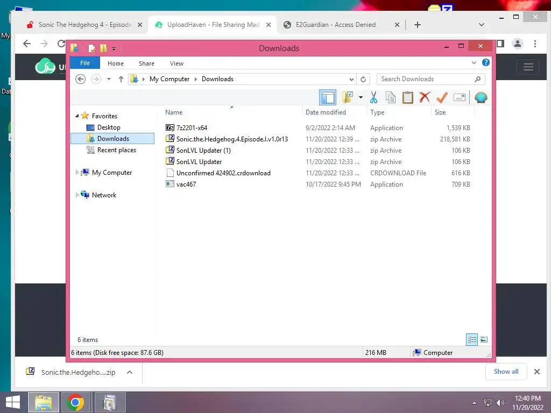
Task: Open the View ribbon tab
Action: pos(176,63)
